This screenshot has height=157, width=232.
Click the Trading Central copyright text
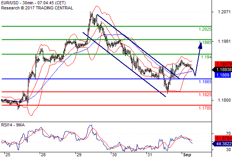point(37,8)
